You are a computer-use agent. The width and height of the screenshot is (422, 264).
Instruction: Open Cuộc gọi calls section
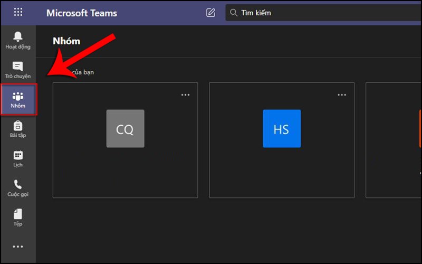pyautogui.click(x=18, y=188)
